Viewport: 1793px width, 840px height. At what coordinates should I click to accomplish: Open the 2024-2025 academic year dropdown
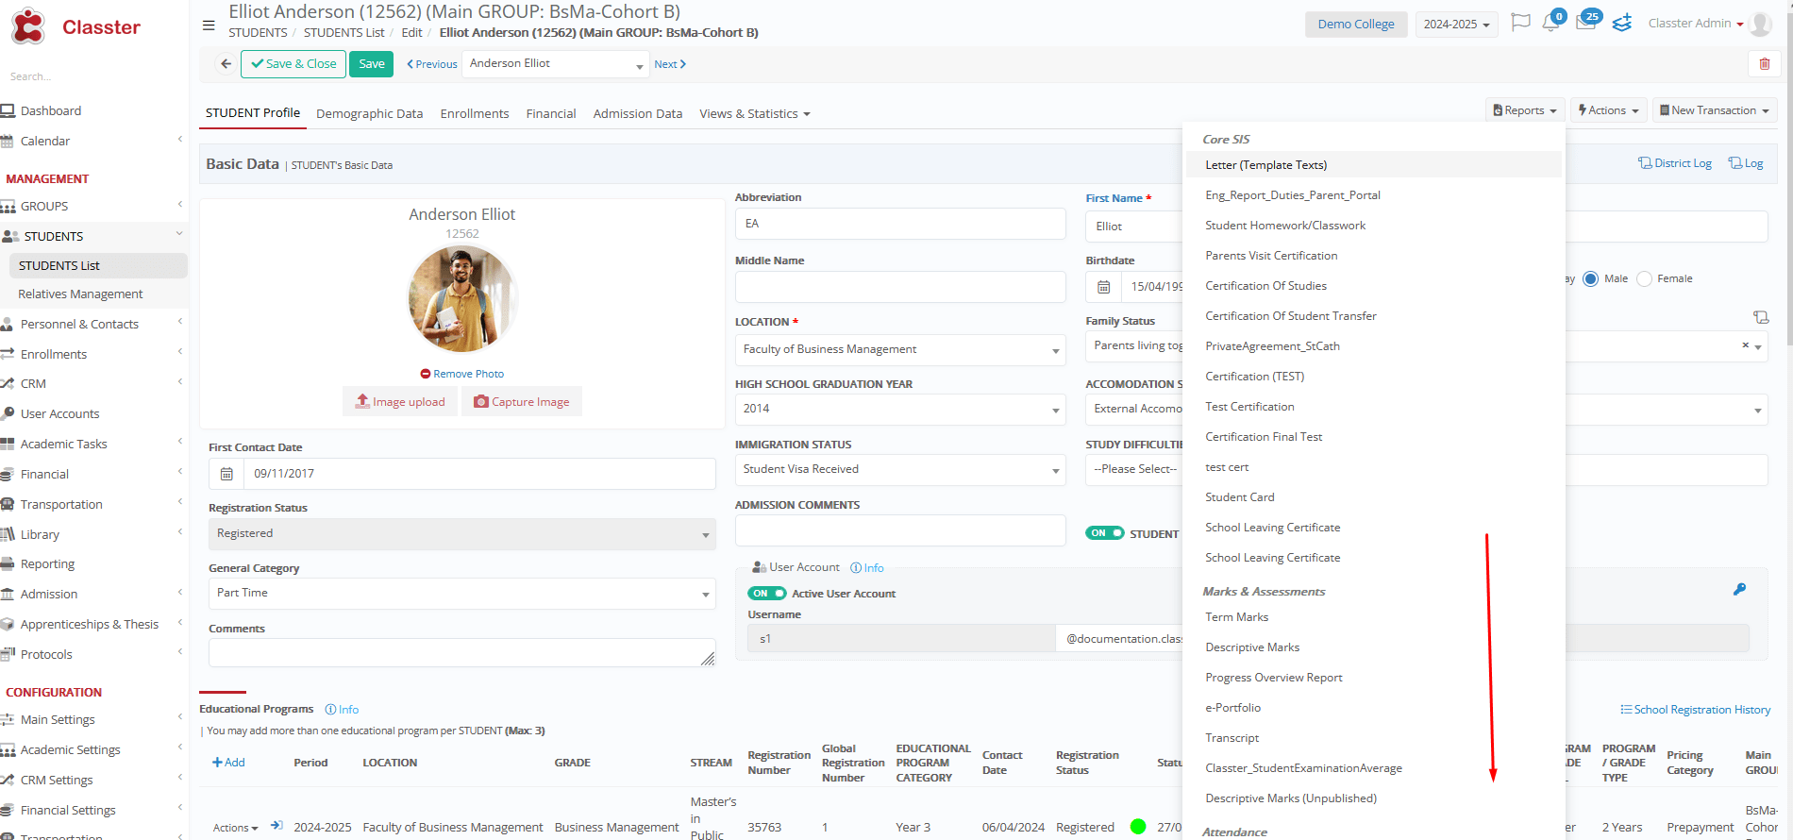tap(1456, 25)
